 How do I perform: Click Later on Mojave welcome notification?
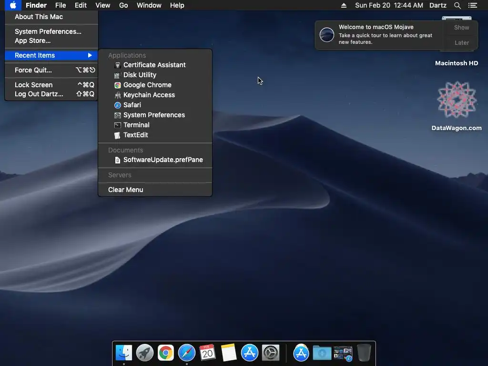click(x=461, y=42)
